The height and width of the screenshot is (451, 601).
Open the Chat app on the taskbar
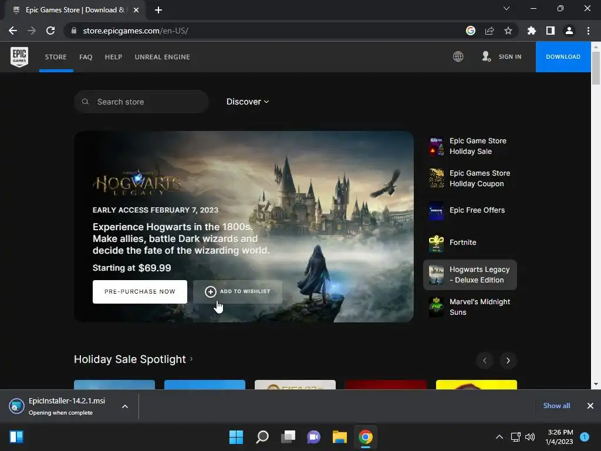tap(313, 437)
